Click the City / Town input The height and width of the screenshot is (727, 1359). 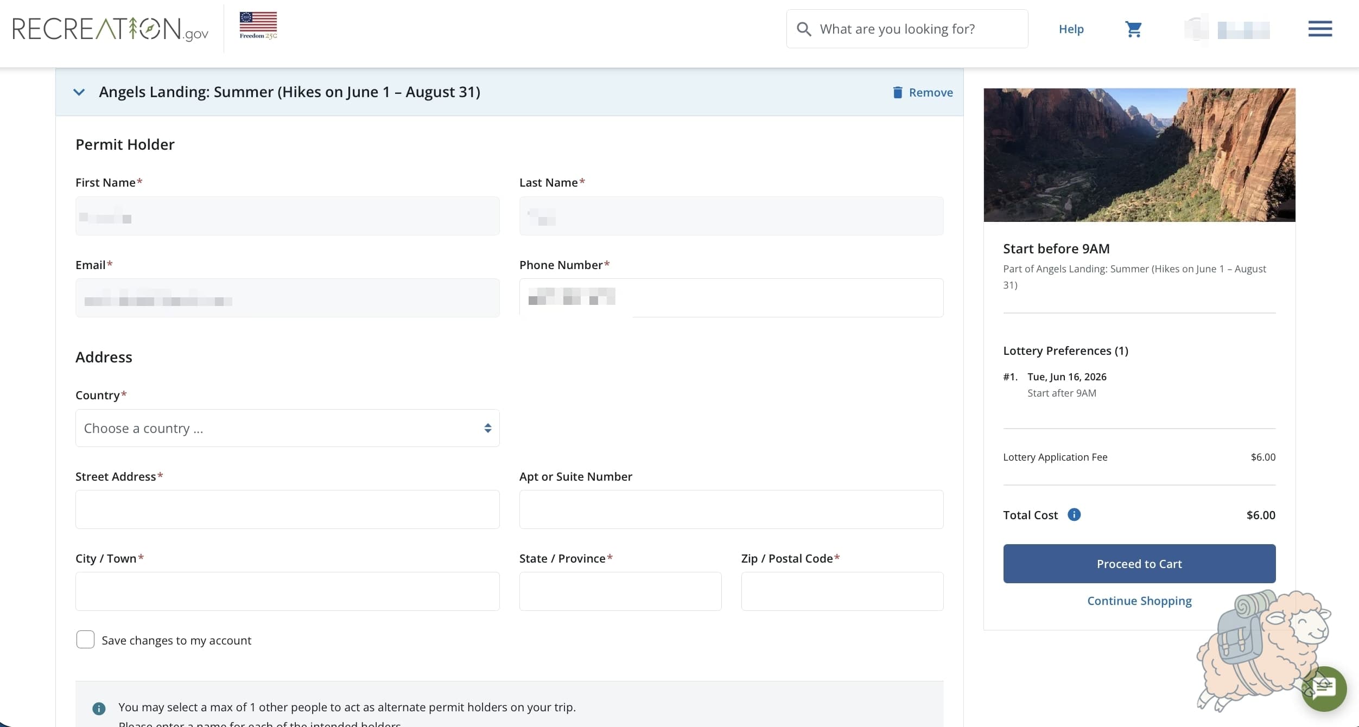pyautogui.click(x=287, y=591)
